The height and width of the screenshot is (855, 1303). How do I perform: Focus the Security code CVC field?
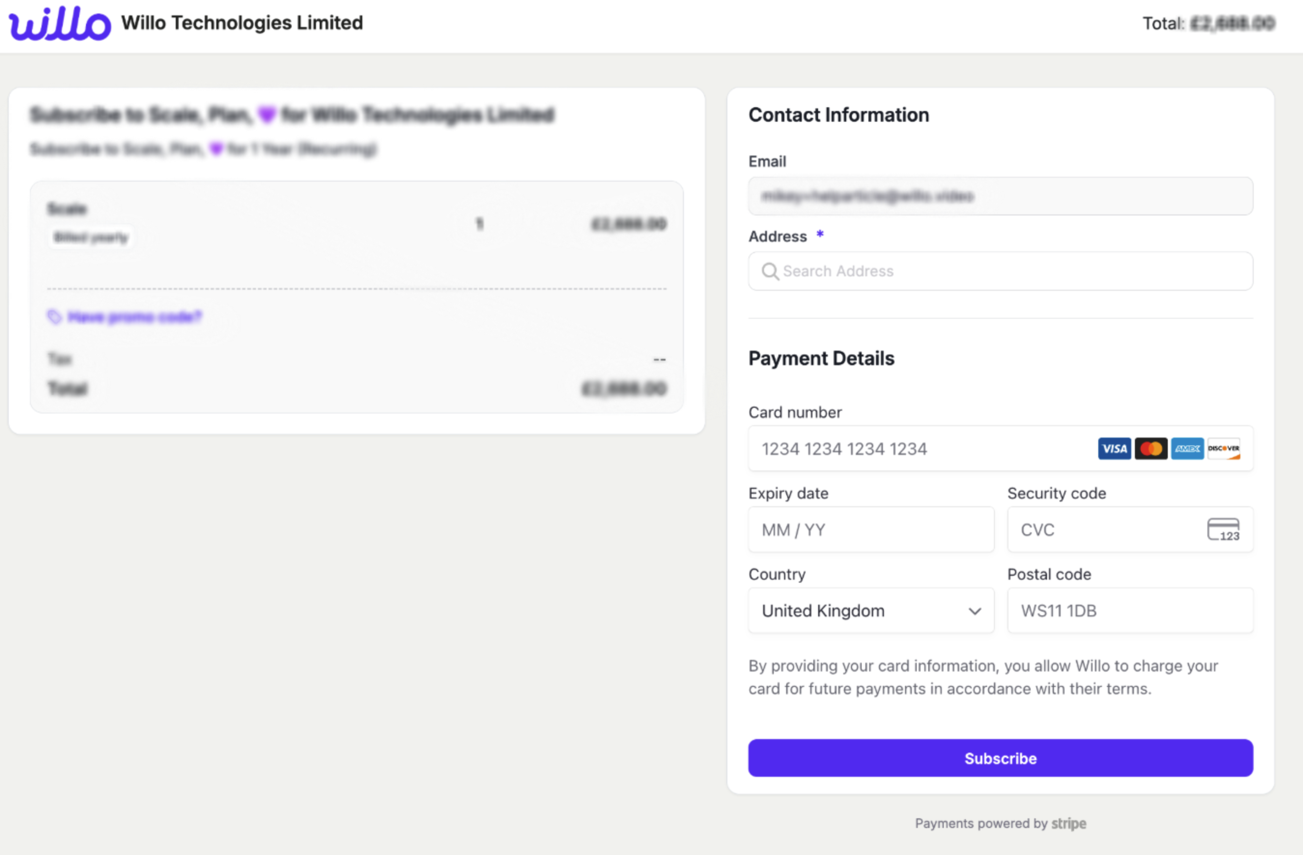[1106, 529]
